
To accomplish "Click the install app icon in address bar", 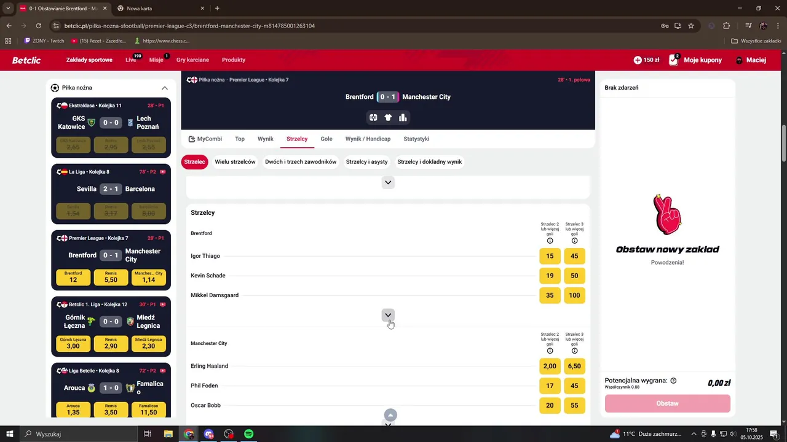I will tap(678, 26).
